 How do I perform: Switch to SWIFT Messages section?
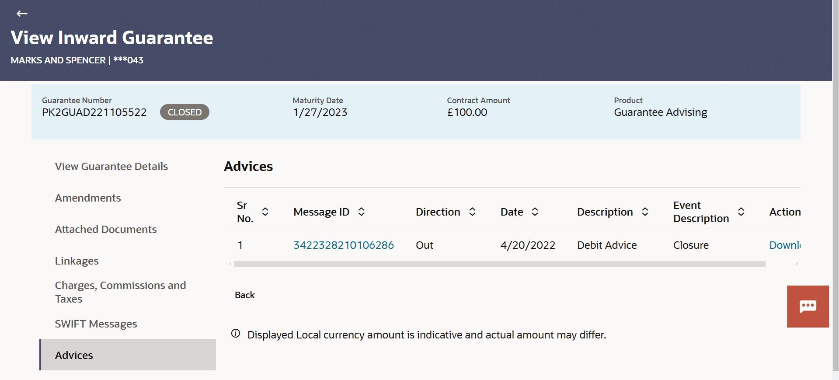(96, 324)
